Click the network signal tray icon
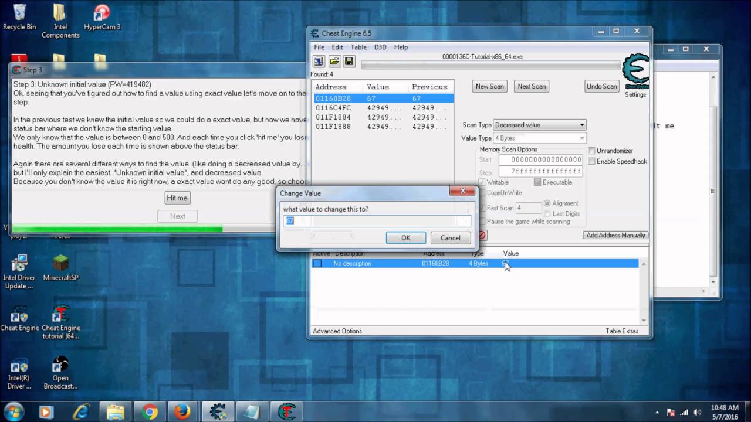This screenshot has width=751, height=422. pos(684,412)
